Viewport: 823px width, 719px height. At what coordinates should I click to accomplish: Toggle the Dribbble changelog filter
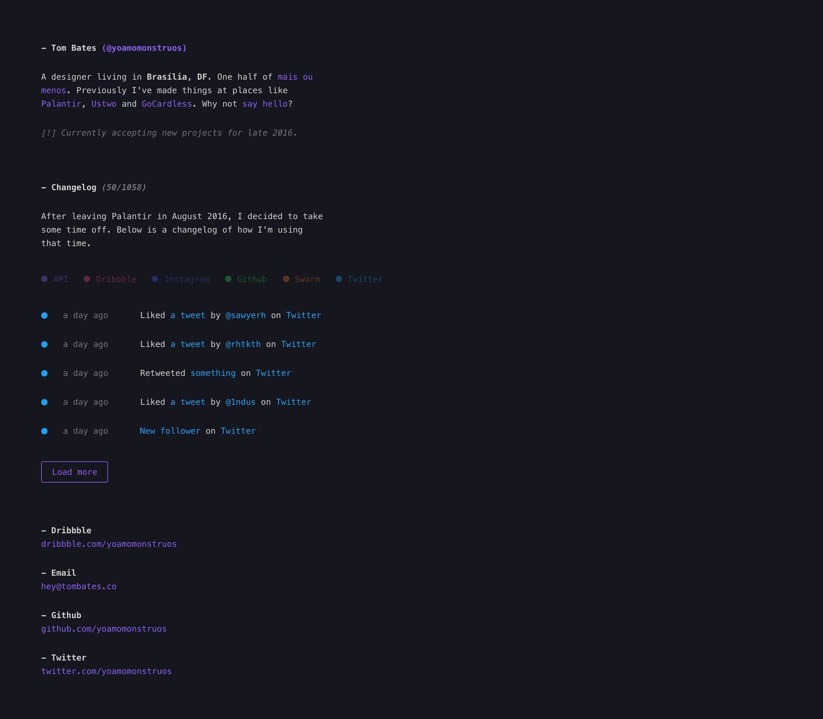tap(109, 279)
